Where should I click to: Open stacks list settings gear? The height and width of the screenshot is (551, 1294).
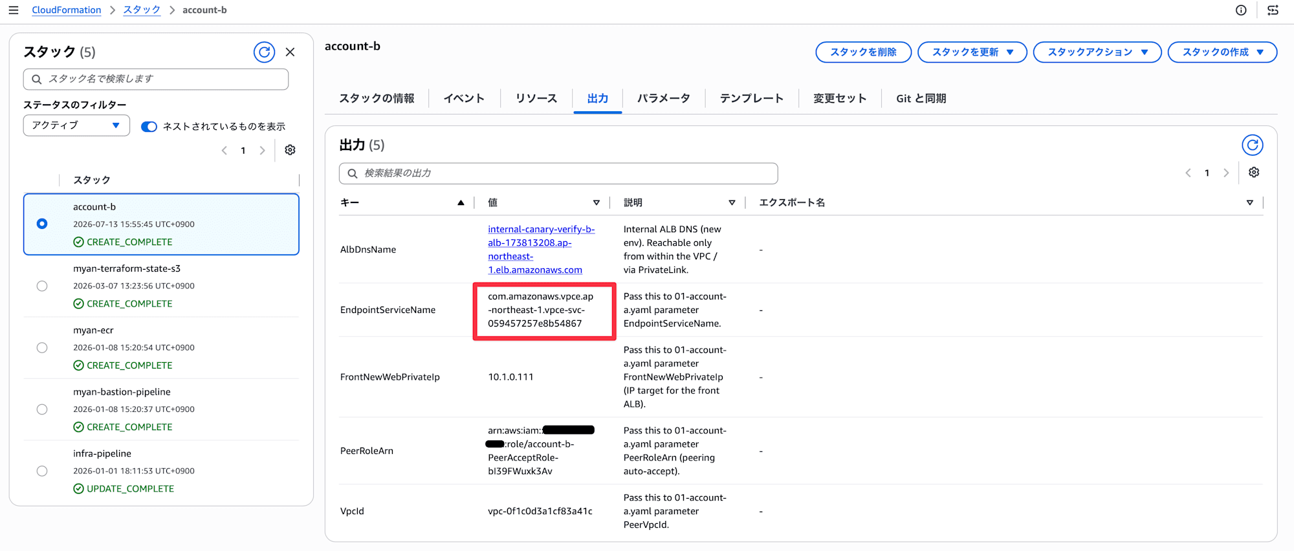tap(290, 150)
